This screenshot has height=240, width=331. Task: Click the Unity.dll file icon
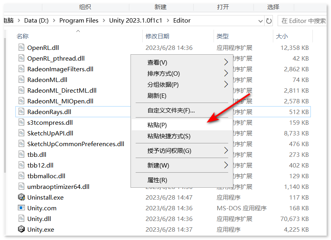[21, 219]
